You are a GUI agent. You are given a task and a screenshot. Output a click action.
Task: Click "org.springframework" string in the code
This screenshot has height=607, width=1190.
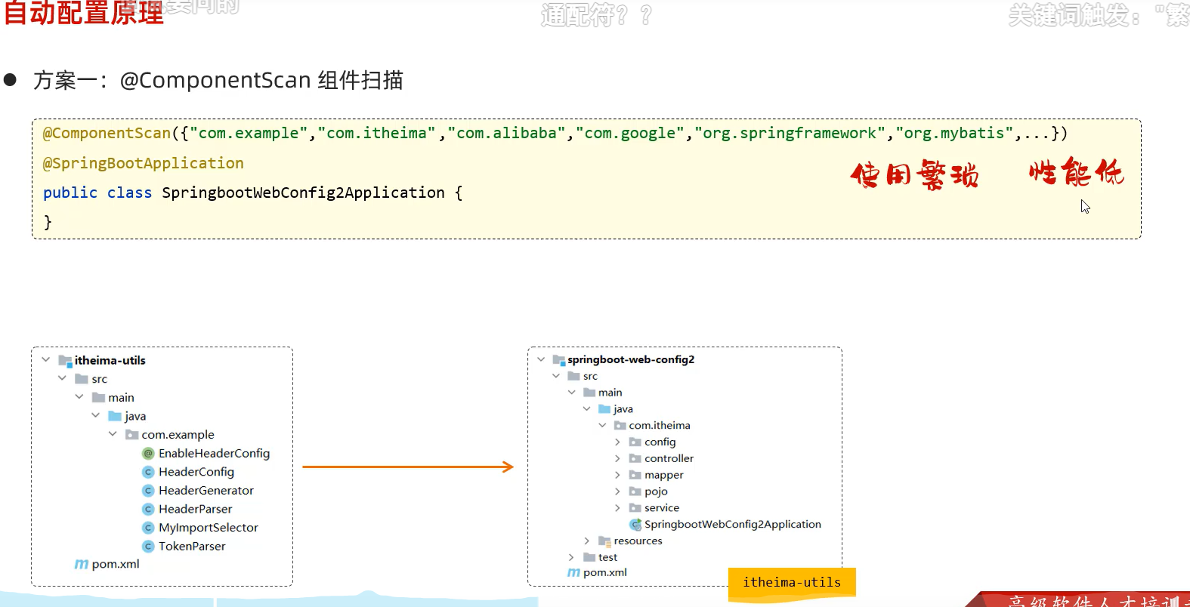click(x=790, y=134)
